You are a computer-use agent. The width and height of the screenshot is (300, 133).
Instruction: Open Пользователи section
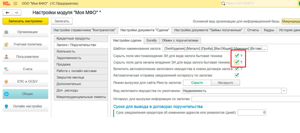[25, 57]
